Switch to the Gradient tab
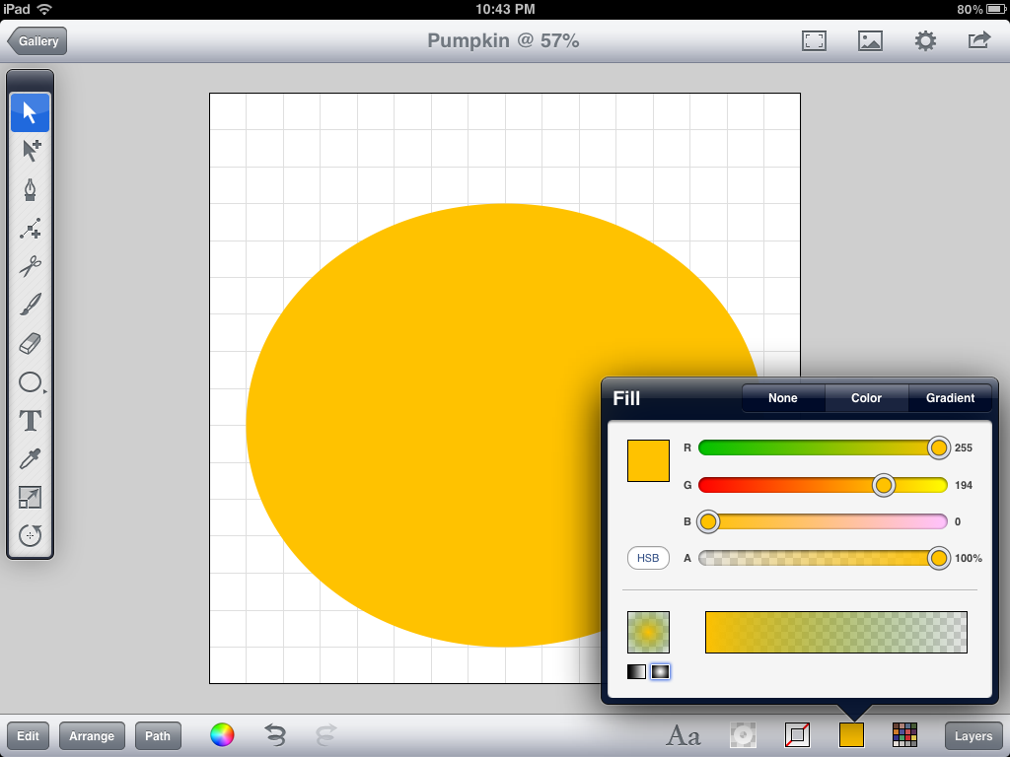The width and height of the screenshot is (1010, 757). (x=949, y=398)
